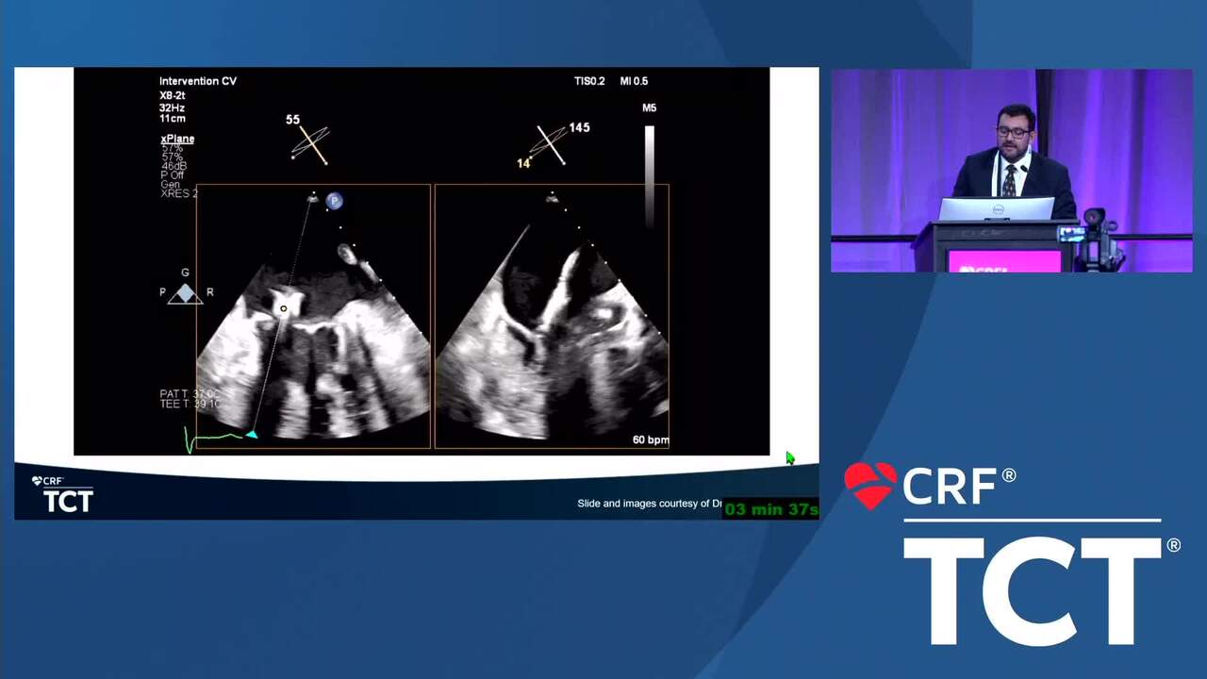Click the 'P Off' setting text
The height and width of the screenshot is (679, 1207).
172,175
